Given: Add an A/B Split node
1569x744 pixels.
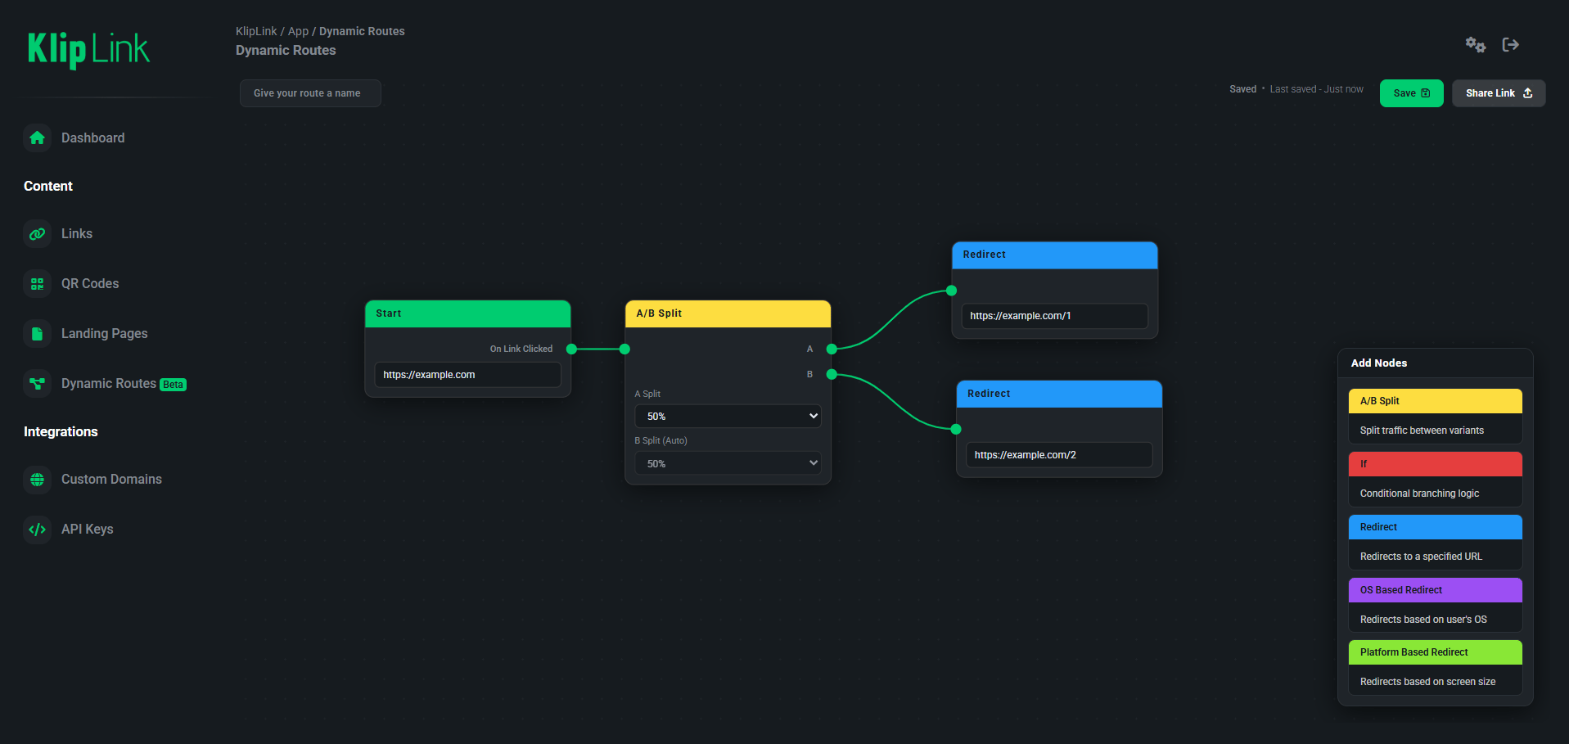Looking at the screenshot, I should tap(1435, 401).
